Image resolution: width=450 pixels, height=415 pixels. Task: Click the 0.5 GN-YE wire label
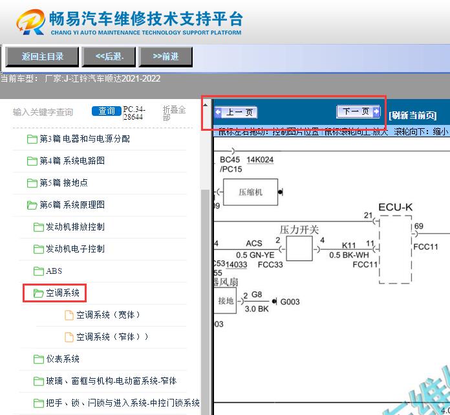coord(255,255)
